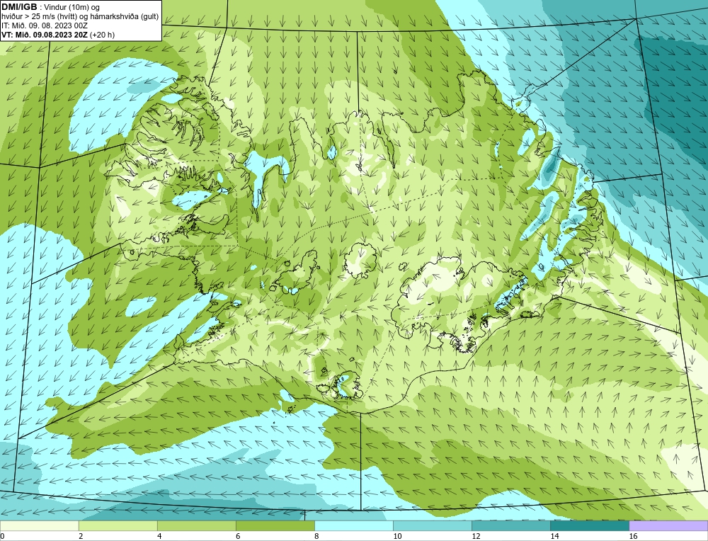Click the 'hviður > 25 m/s (hvítt)' description line

tap(80, 17)
